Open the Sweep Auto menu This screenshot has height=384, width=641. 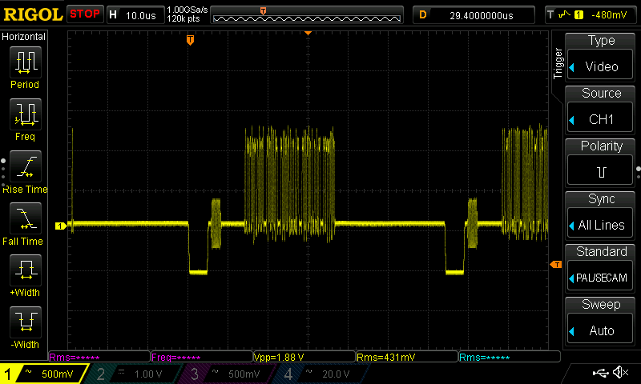[x=601, y=319]
